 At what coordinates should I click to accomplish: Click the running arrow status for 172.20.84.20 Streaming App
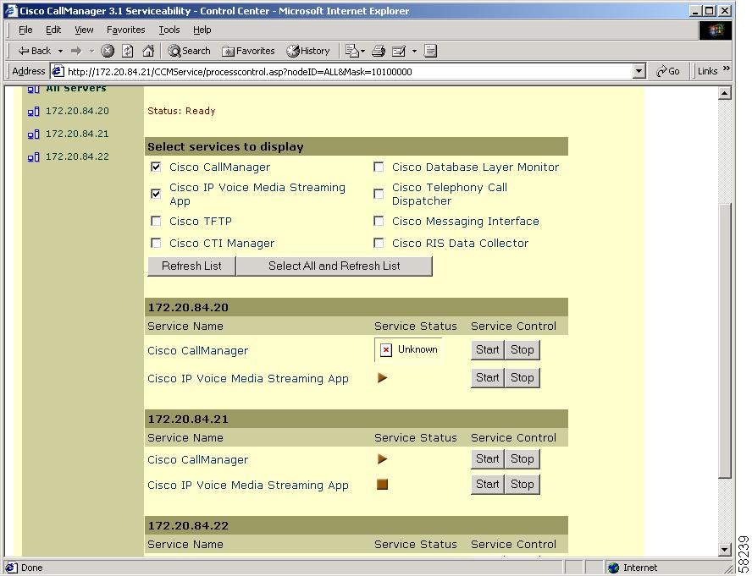pyautogui.click(x=382, y=378)
